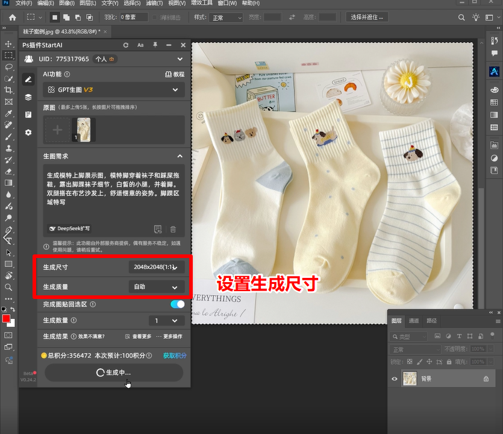Click the 选择并遮住 button

tap(367, 17)
